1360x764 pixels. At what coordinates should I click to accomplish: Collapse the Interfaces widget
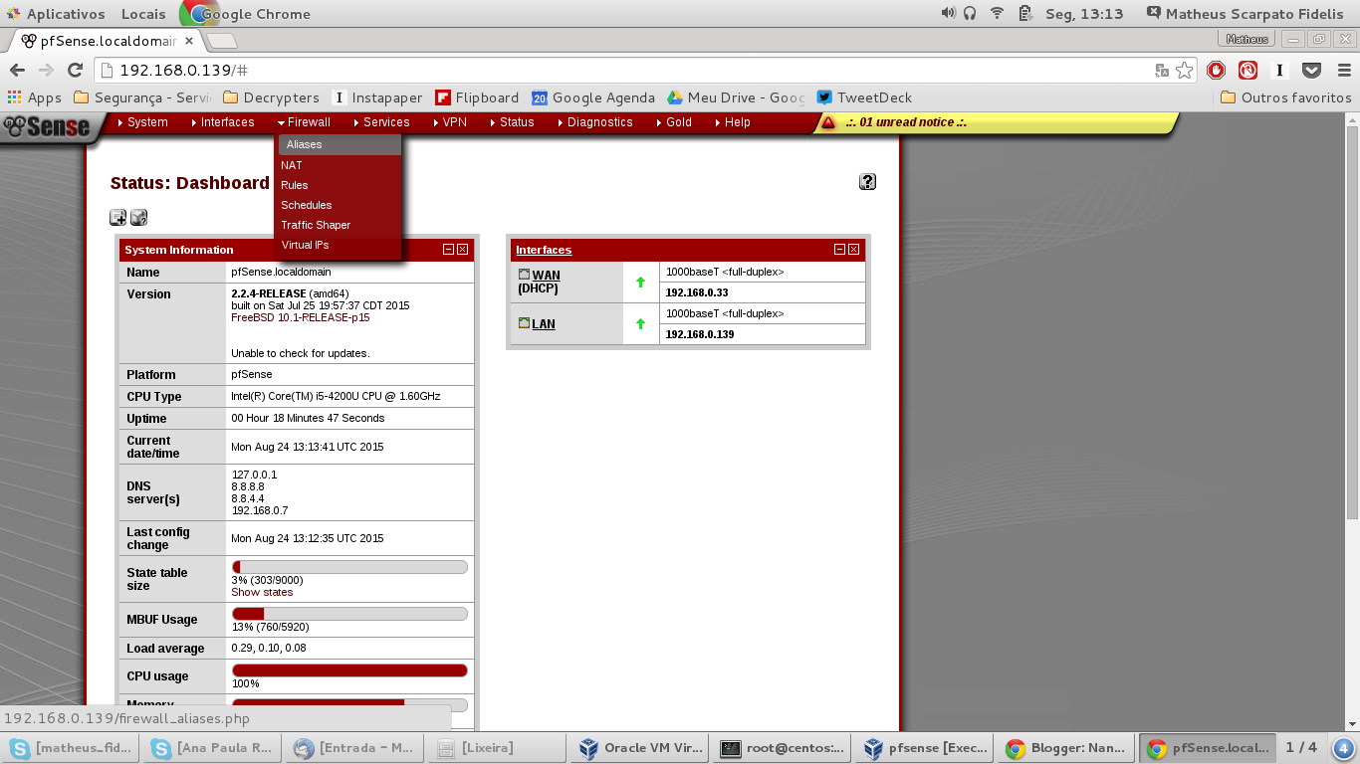click(x=840, y=250)
